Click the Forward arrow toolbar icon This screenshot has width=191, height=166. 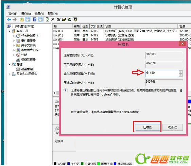point(15,19)
